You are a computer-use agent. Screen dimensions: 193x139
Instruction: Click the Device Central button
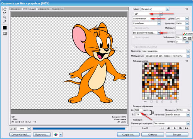pos(20,135)
